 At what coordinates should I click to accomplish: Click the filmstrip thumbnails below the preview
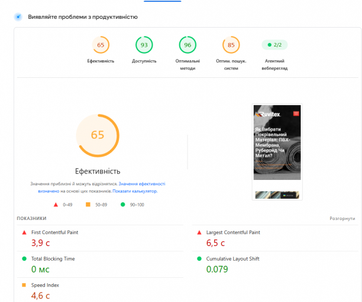(277, 195)
